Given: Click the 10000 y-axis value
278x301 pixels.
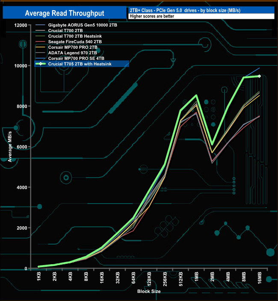Looking at the screenshot, I should click(21, 66).
